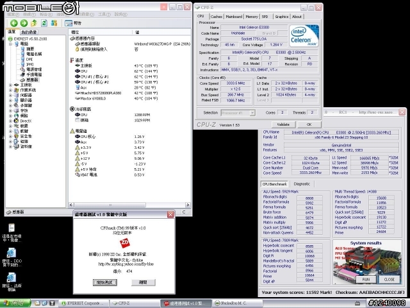The width and height of the screenshot is (410, 308).
Task: Collapse the Computer (電腦) node in EVEREST tree
Action: (10, 44)
